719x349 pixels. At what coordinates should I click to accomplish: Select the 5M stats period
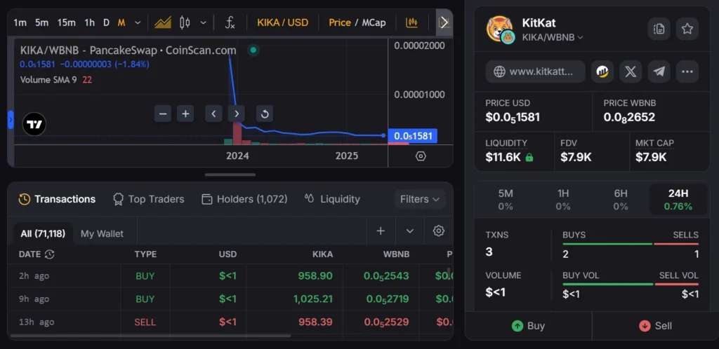point(506,200)
